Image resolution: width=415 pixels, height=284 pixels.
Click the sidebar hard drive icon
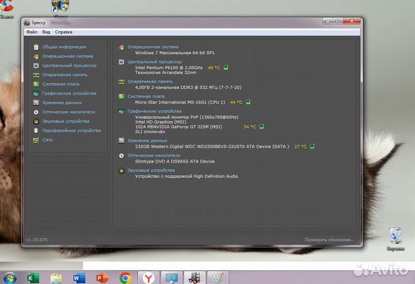(36, 103)
